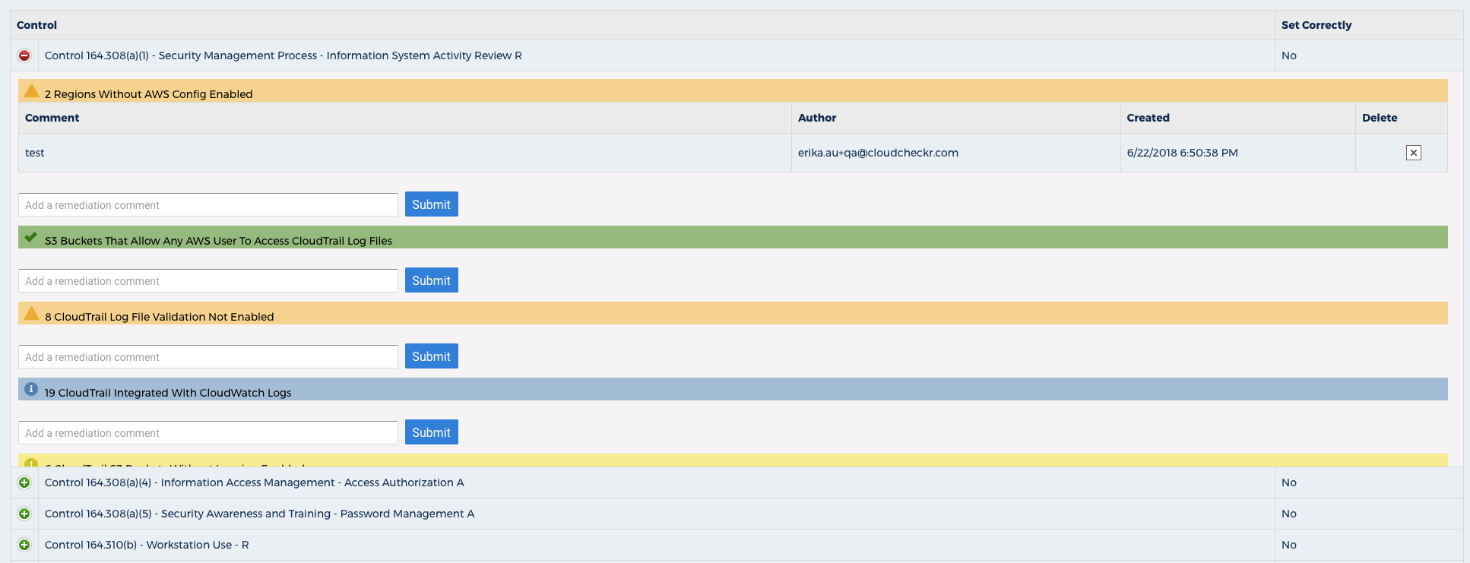1470x563 pixels.
Task: Click '19 CloudTrail Integrated With CloudWatch Logs' heading
Action: point(168,393)
